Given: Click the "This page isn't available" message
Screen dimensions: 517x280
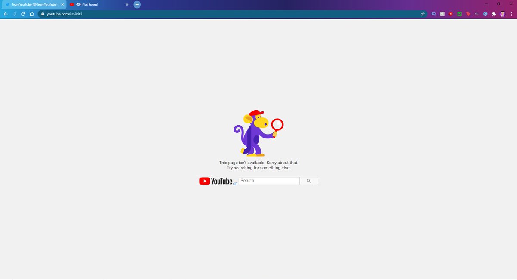Looking at the screenshot, I should (x=258, y=163).
